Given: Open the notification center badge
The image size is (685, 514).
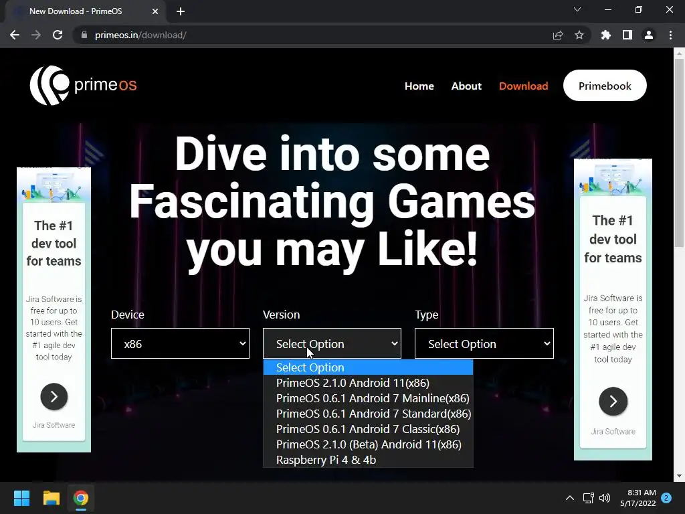Looking at the screenshot, I should pyautogui.click(x=666, y=498).
